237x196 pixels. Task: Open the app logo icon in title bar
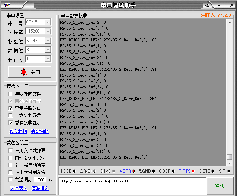[x=7, y=5]
